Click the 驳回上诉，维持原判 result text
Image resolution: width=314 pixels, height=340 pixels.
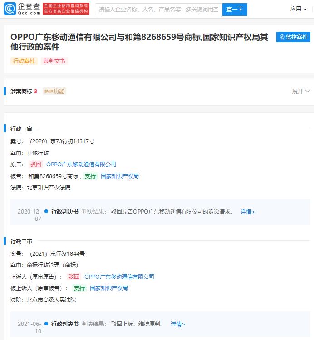[x=137, y=324]
